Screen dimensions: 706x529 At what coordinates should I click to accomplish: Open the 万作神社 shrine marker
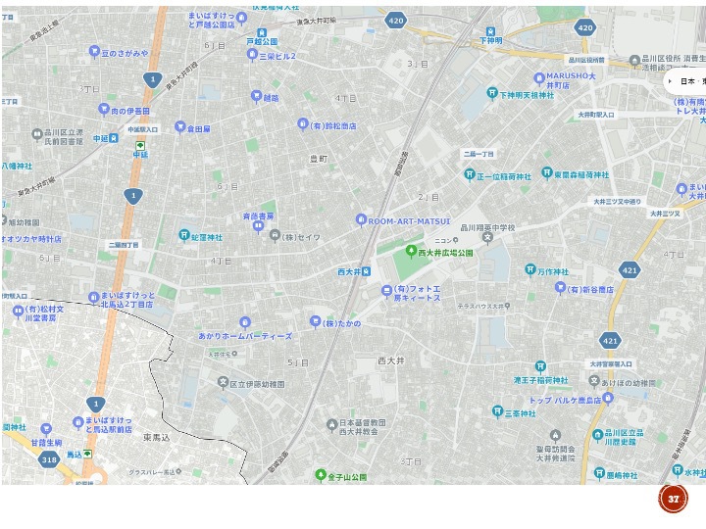[530, 269]
